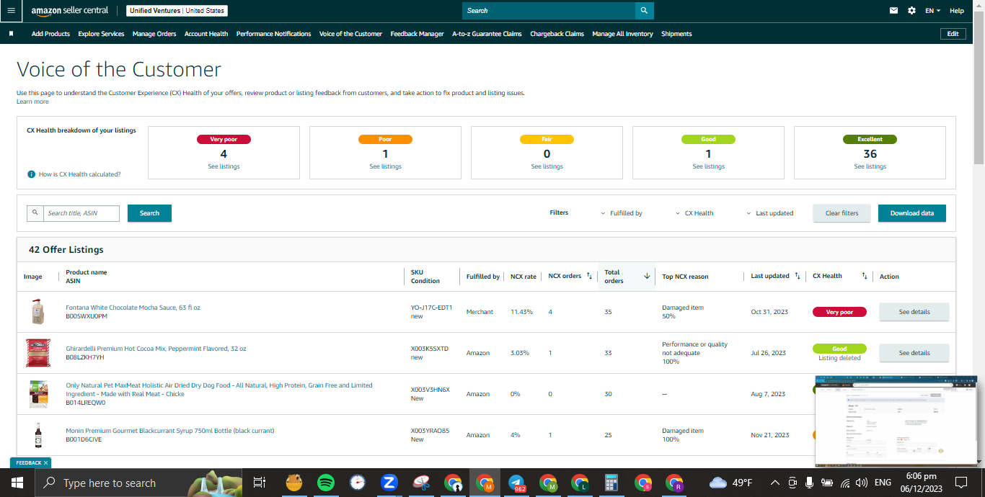Click Clear filters button
985x497 pixels.
point(842,213)
